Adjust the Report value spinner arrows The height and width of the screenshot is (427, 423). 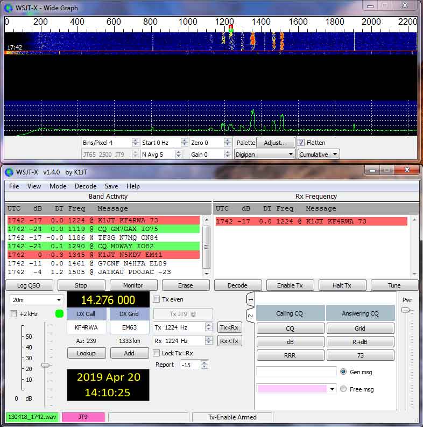click(x=204, y=365)
